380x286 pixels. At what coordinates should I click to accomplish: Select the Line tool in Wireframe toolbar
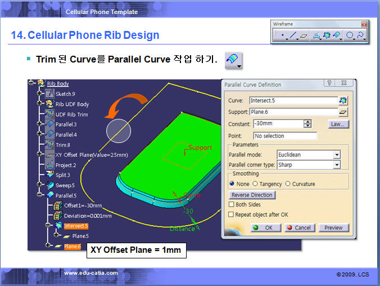click(x=292, y=35)
